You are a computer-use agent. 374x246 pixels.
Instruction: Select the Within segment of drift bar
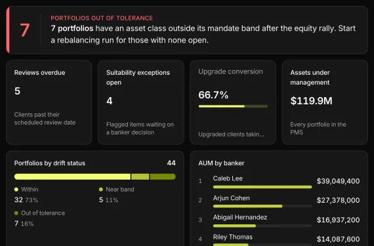[73, 176]
